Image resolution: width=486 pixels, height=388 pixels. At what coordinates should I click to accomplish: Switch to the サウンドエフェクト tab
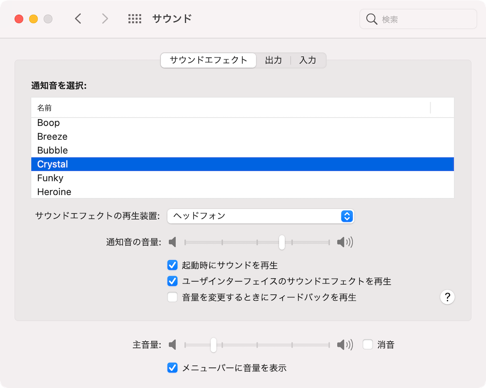coord(208,60)
